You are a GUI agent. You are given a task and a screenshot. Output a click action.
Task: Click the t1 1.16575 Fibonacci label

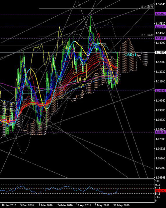coord(147,7)
